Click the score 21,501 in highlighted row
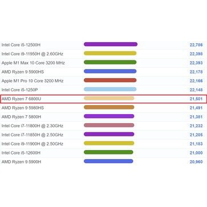The height and width of the screenshot is (207, 207). point(196,99)
